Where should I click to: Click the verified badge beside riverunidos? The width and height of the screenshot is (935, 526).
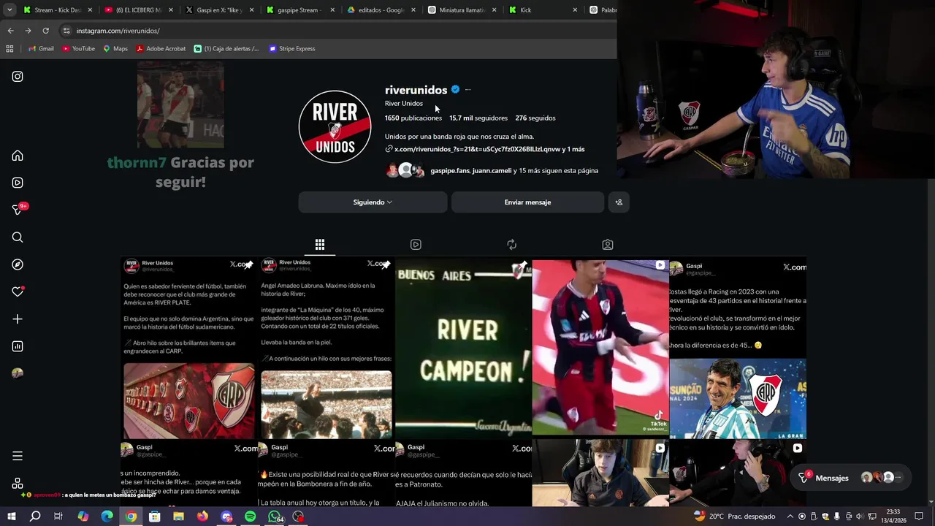tap(455, 89)
